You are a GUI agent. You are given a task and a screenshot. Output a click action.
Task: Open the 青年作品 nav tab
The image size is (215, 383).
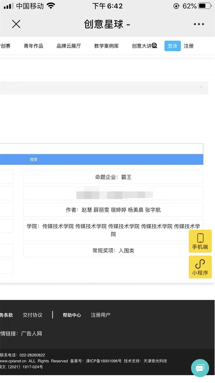tap(33, 46)
